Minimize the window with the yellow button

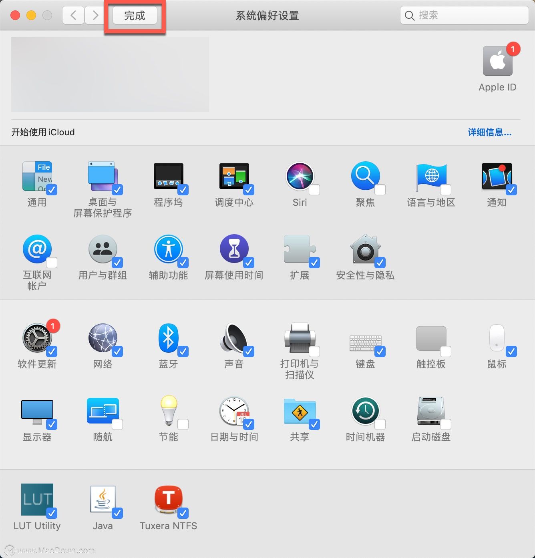point(31,16)
